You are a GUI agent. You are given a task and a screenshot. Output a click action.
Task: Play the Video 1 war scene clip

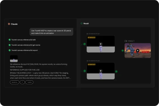138,50
